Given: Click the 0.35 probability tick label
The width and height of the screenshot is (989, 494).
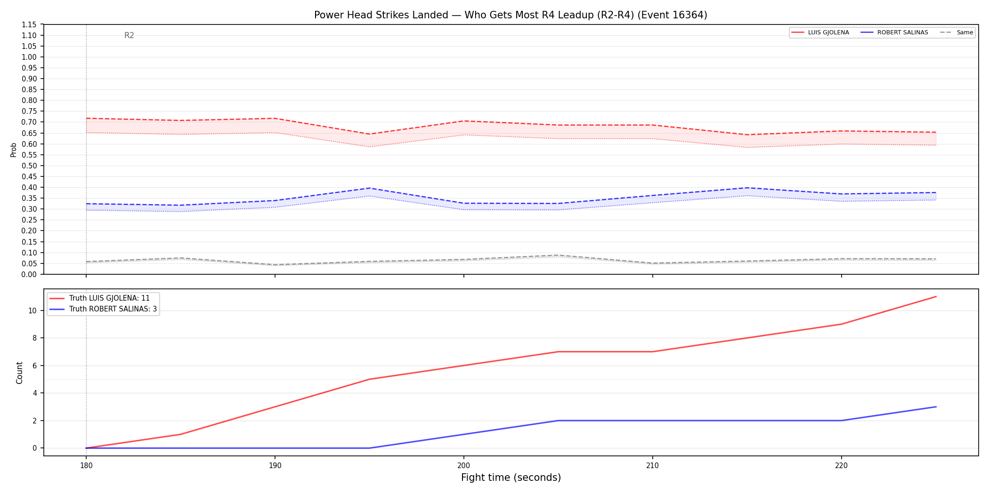Looking at the screenshot, I should (29, 198).
